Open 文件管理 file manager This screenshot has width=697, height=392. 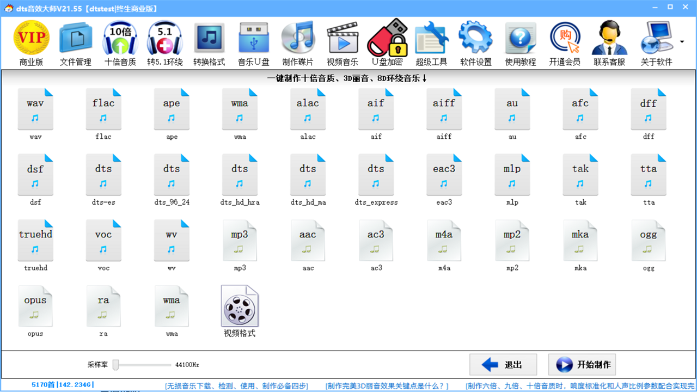pos(76,42)
